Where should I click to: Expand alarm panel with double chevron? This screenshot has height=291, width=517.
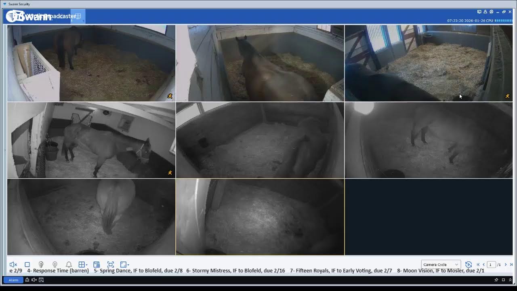tap(510, 280)
